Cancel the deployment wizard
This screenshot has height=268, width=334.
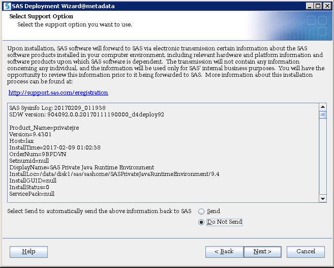[x=306, y=252]
